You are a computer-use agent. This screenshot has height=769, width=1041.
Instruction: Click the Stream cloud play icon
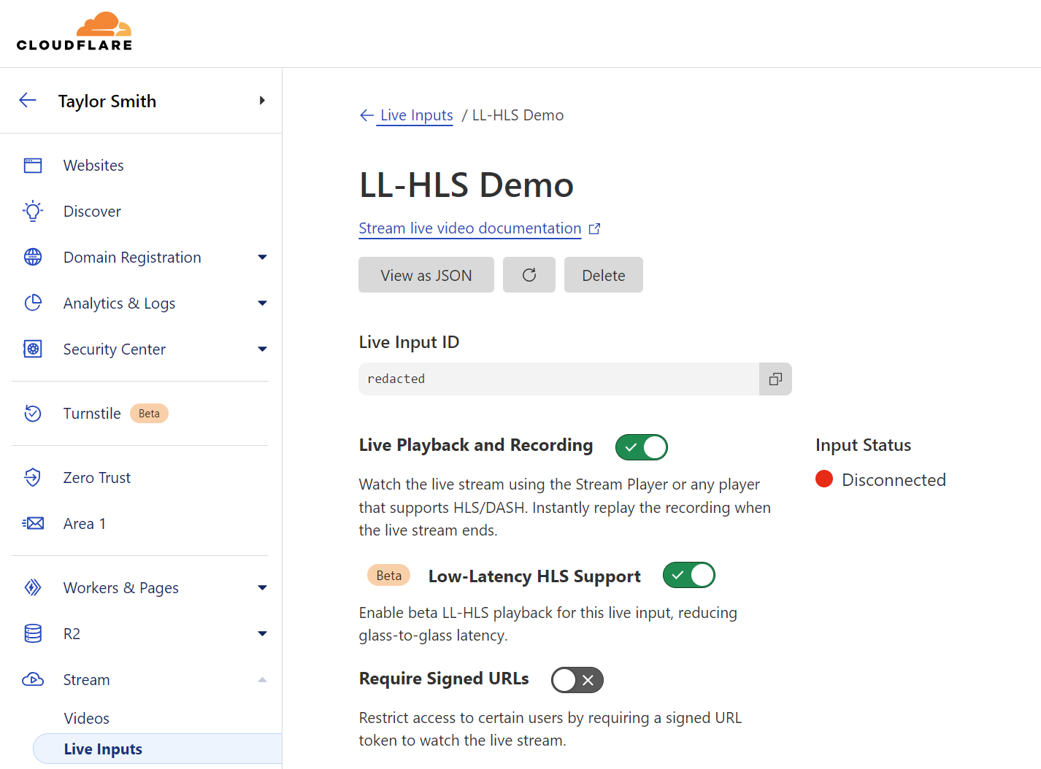tap(33, 679)
